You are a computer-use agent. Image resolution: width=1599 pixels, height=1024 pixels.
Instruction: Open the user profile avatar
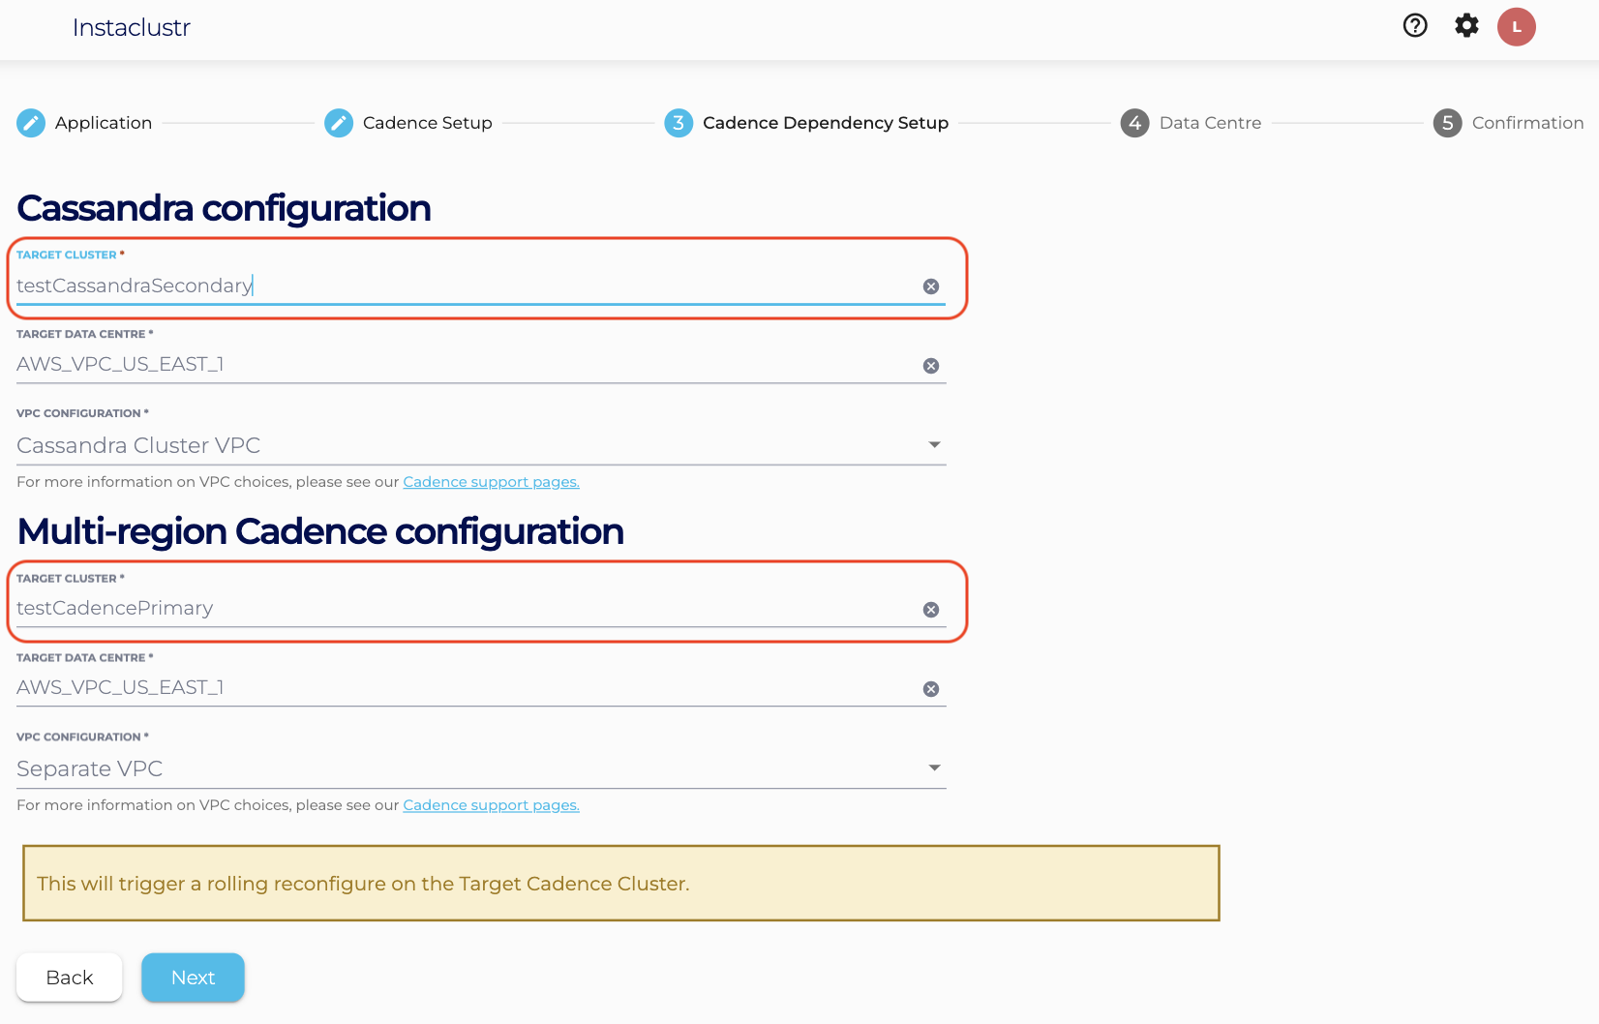pyautogui.click(x=1516, y=27)
